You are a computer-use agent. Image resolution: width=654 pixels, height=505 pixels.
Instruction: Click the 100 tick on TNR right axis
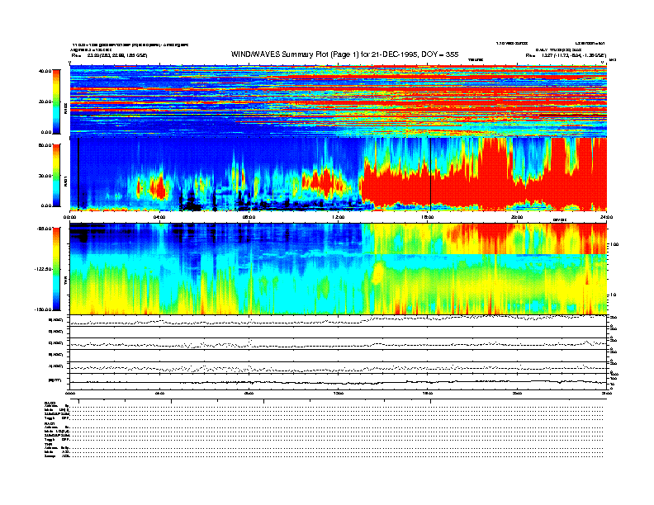[614, 244]
